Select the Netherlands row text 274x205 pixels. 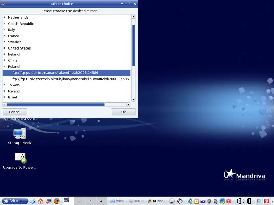tap(18, 17)
